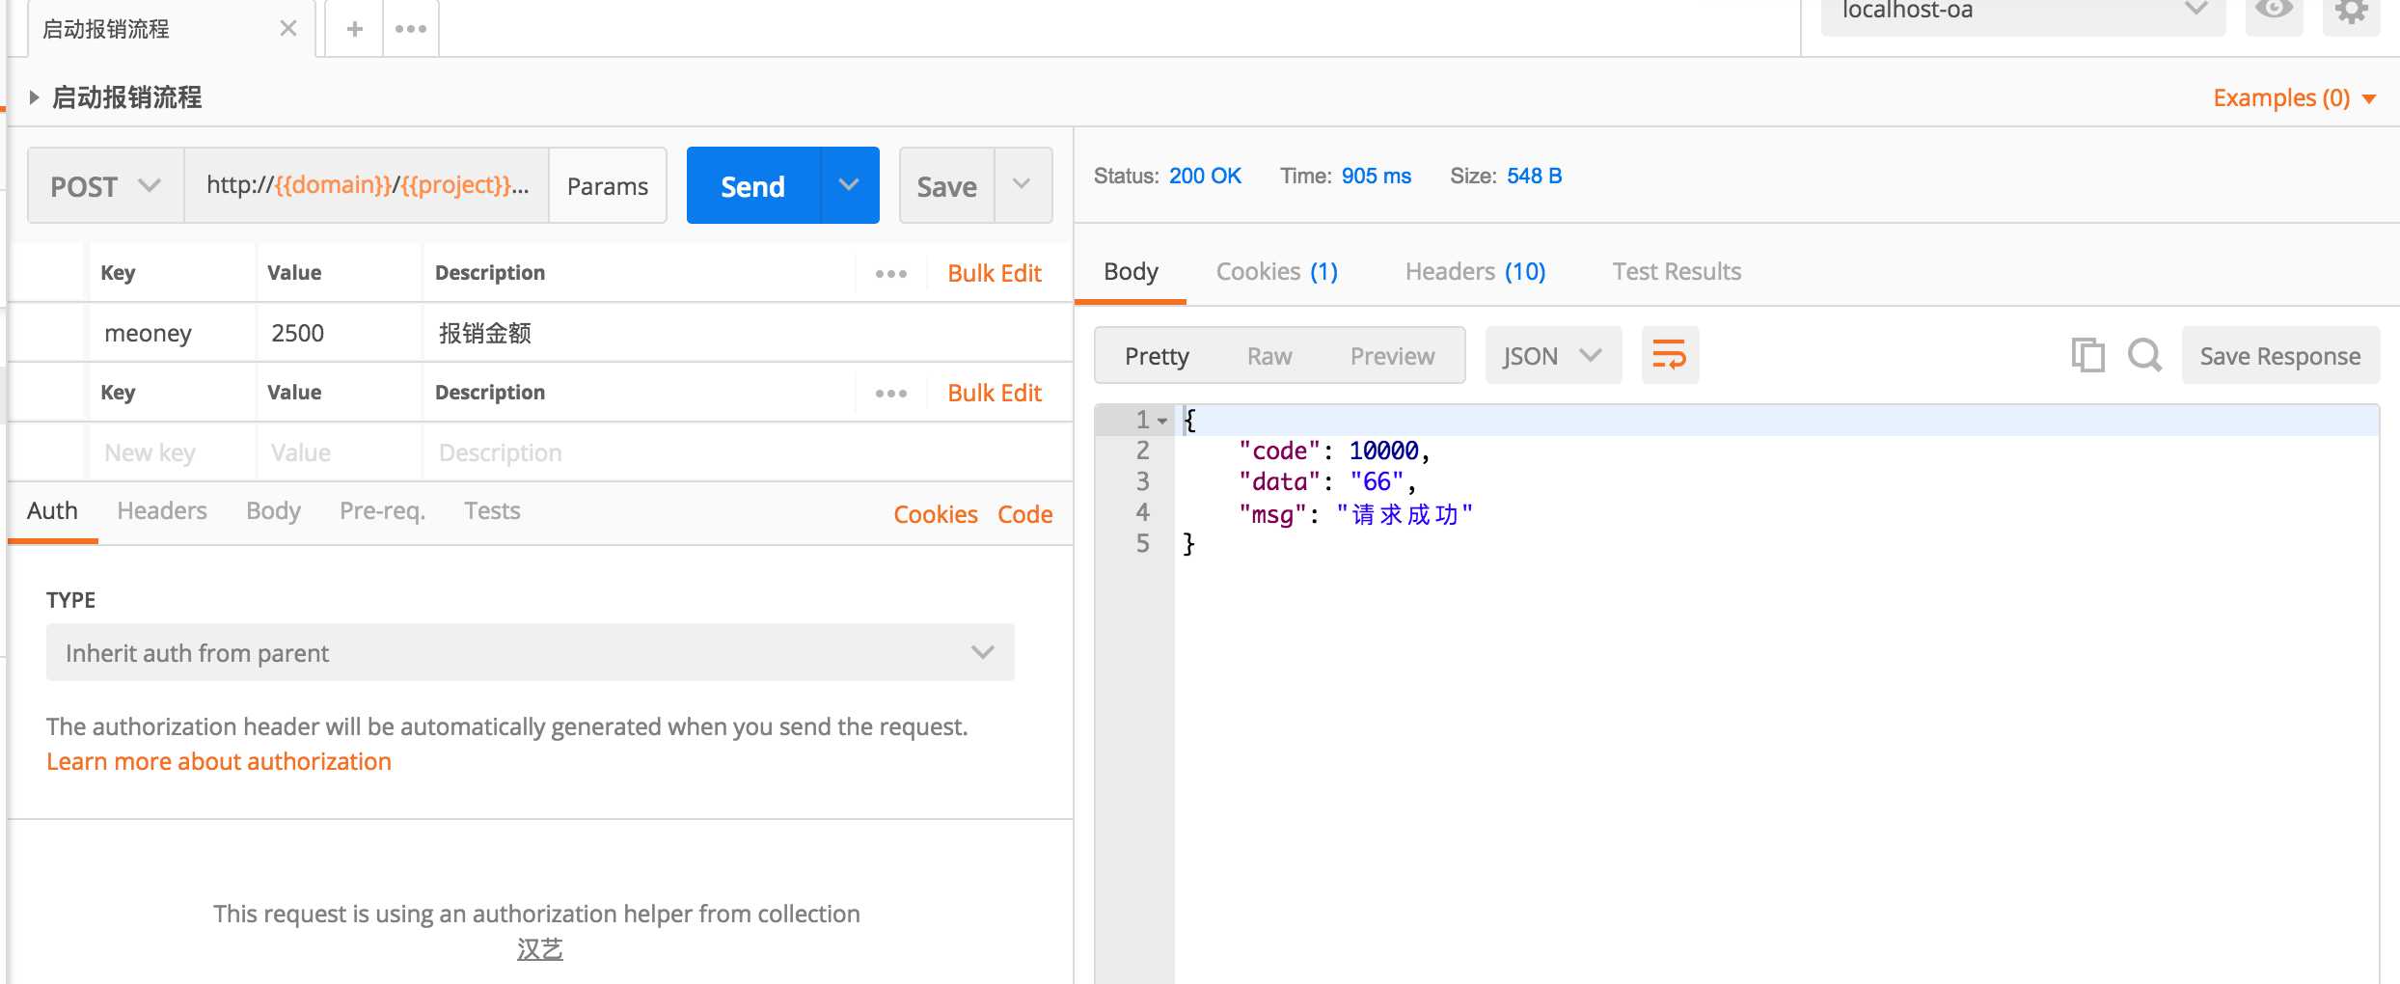The width and height of the screenshot is (2400, 984).
Task: Change response format JSON dropdown
Action: click(x=1553, y=355)
